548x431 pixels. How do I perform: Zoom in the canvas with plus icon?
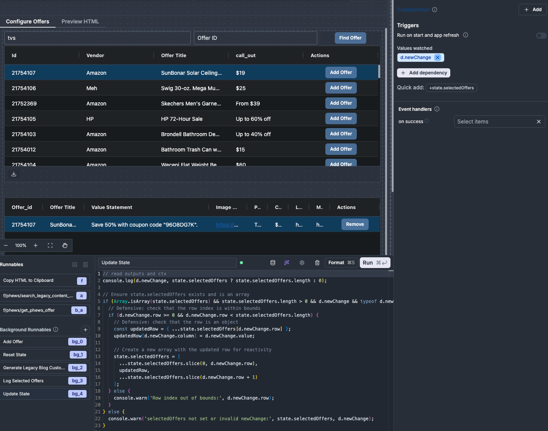pyautogui.click(x=36, y=245)
